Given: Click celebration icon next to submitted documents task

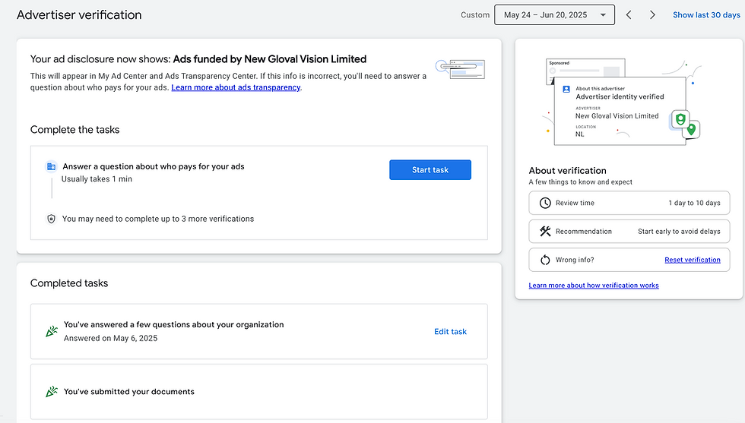Looking at the screenshot, I should point(52,392).
